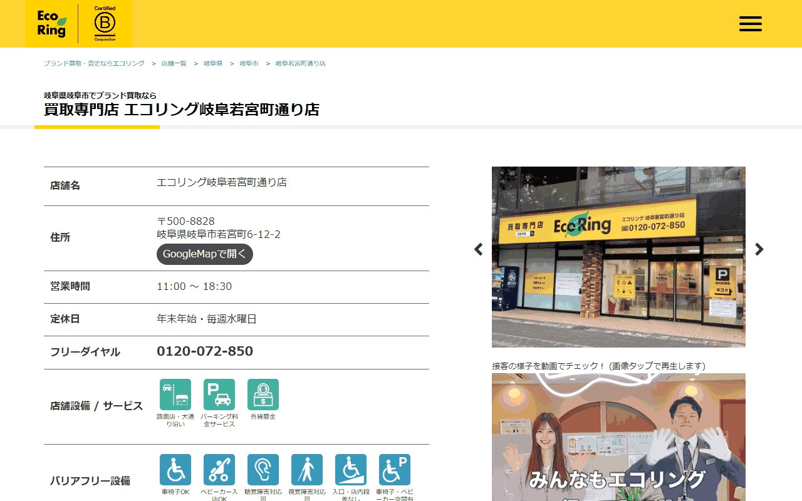Click the storefront photo in the carousel
The width and height of the screenshot is (802, 501).
618,257
